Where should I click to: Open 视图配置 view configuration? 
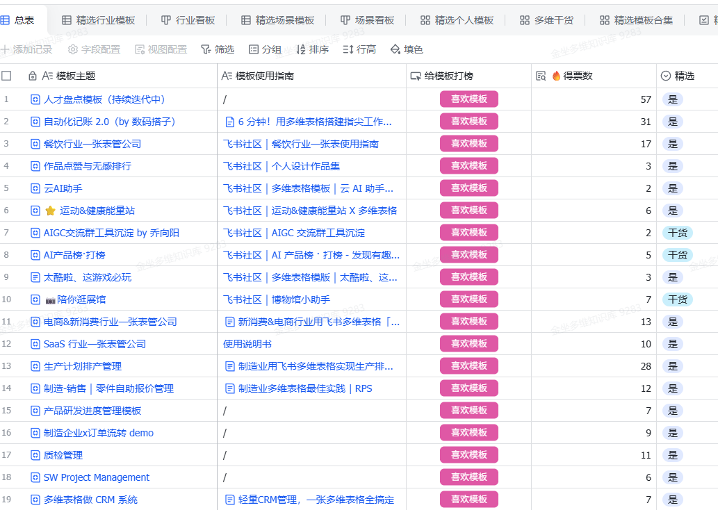coord(161,49)
